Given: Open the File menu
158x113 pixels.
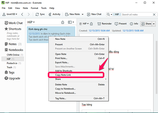Looking at the screenshot, I should (x=4, y=8).
